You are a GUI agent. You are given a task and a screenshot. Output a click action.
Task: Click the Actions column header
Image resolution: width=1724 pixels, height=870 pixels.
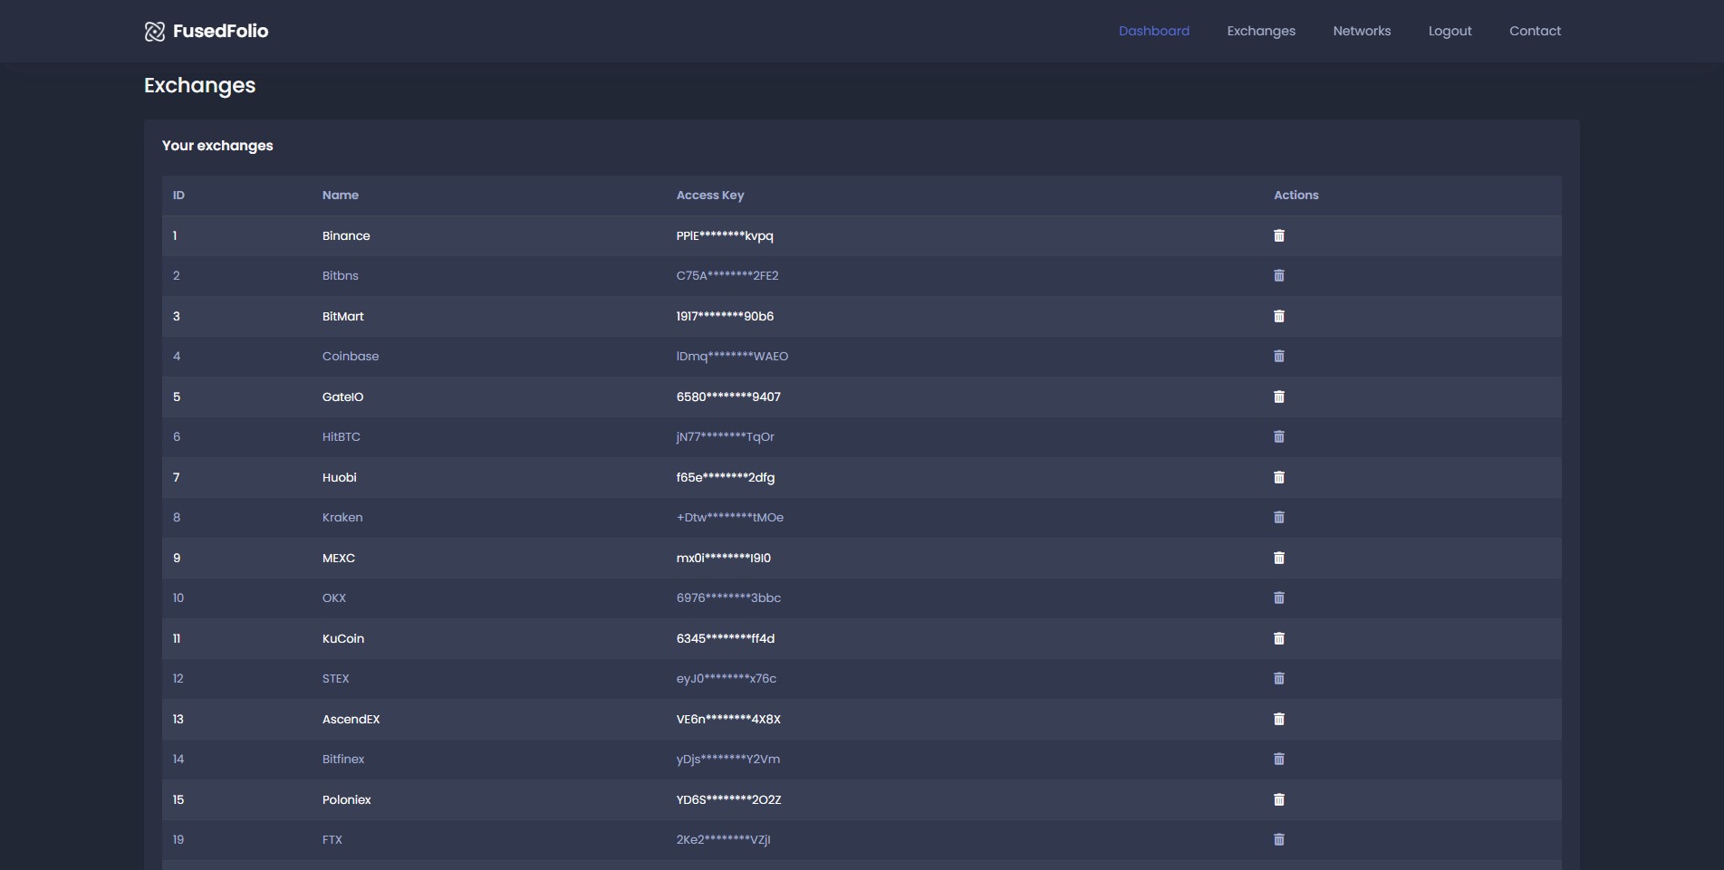point(1296,196)
